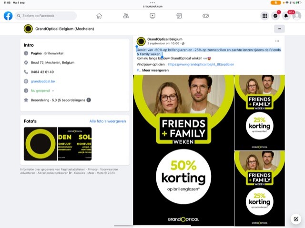Screen dimensions: 305x228
Task: Open the Facebook logo home icon
Action: click(x=8, y=16)
